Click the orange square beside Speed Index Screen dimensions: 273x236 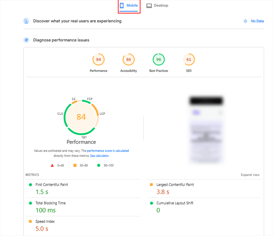coord(30,221)
